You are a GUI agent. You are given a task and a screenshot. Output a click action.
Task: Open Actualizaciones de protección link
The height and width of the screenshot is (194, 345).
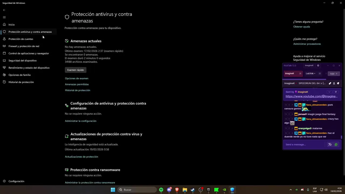click(x=81, y=157)
